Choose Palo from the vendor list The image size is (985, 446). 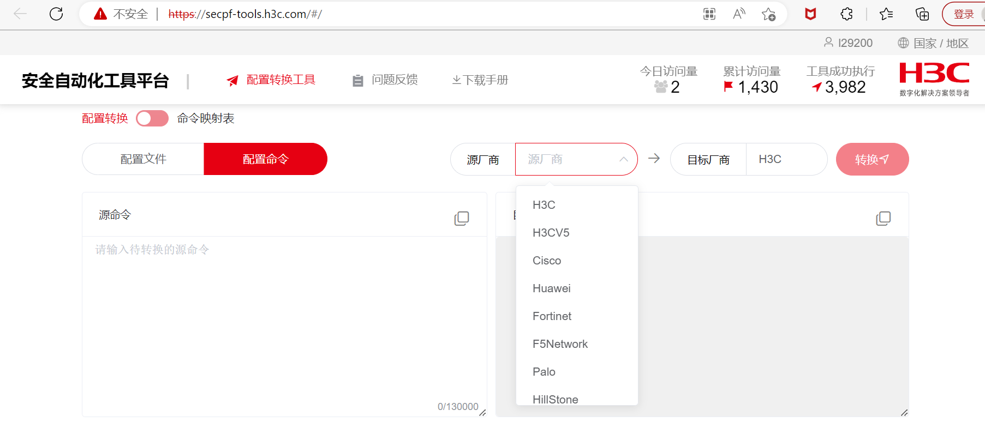577,372
